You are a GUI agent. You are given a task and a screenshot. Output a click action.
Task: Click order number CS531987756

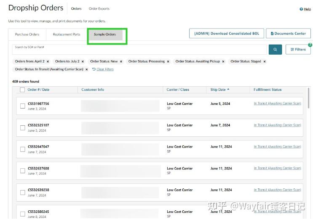pos(38,104)
